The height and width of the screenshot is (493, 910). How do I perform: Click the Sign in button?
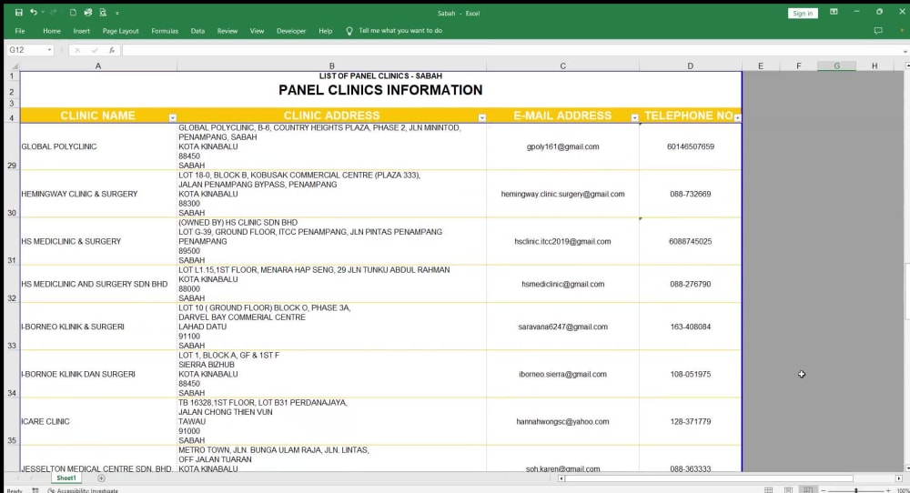tap(803, 14)
